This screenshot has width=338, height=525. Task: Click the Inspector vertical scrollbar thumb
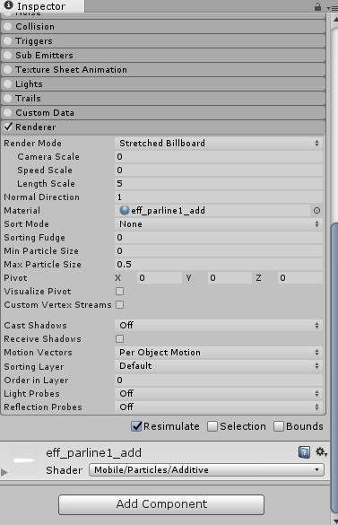(x=334, y=367)
